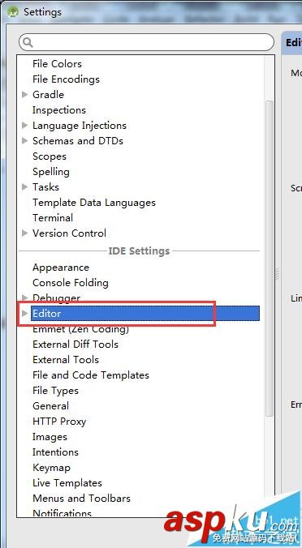The width and height of the screenshot is (302, 548).
Task: Select the Terminal settings item
Action: 53,217
